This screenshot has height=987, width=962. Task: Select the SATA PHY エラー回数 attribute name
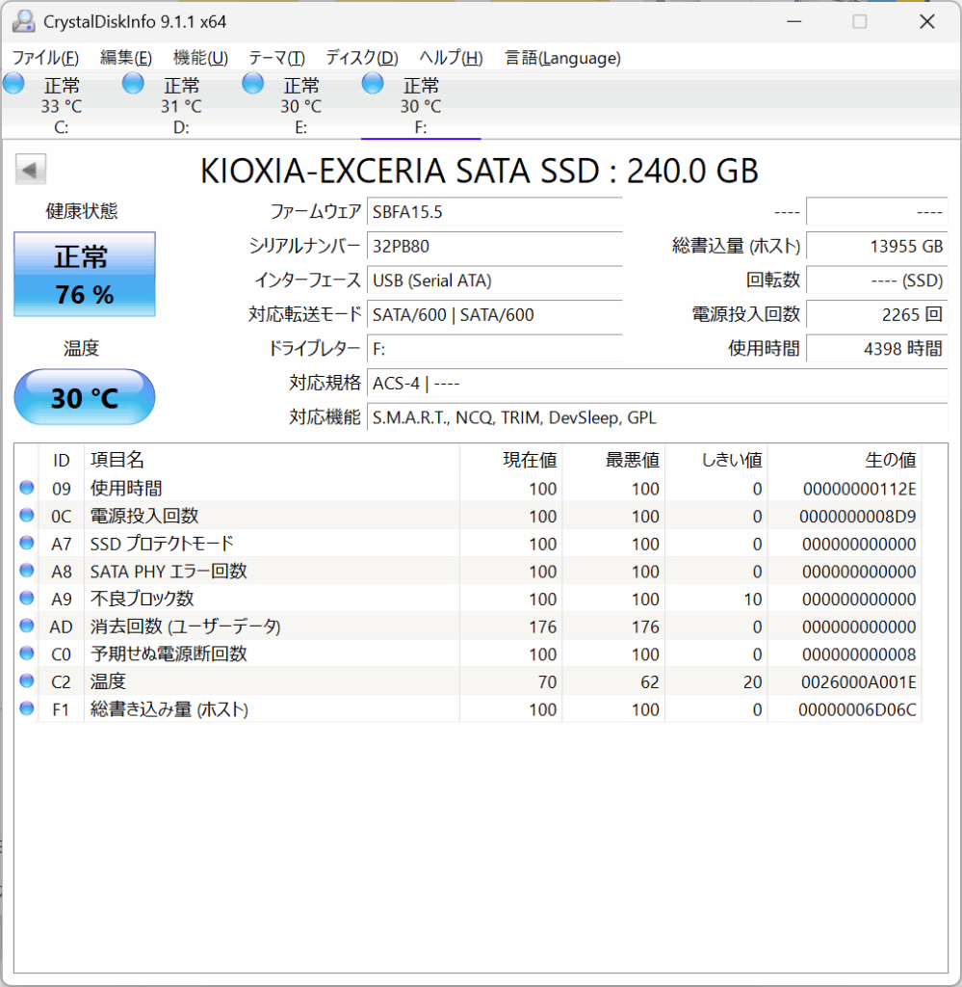169,572
